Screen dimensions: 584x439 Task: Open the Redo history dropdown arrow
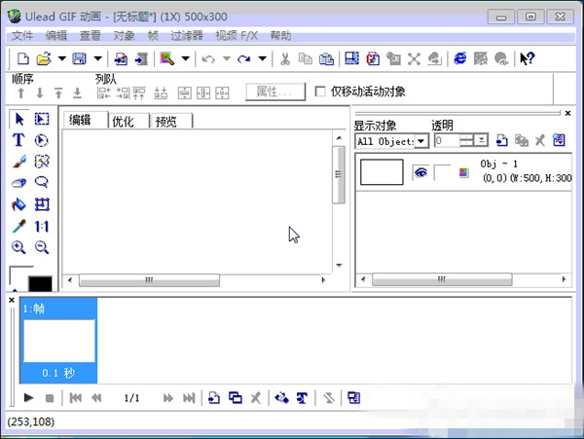click(x=262, y=59)
